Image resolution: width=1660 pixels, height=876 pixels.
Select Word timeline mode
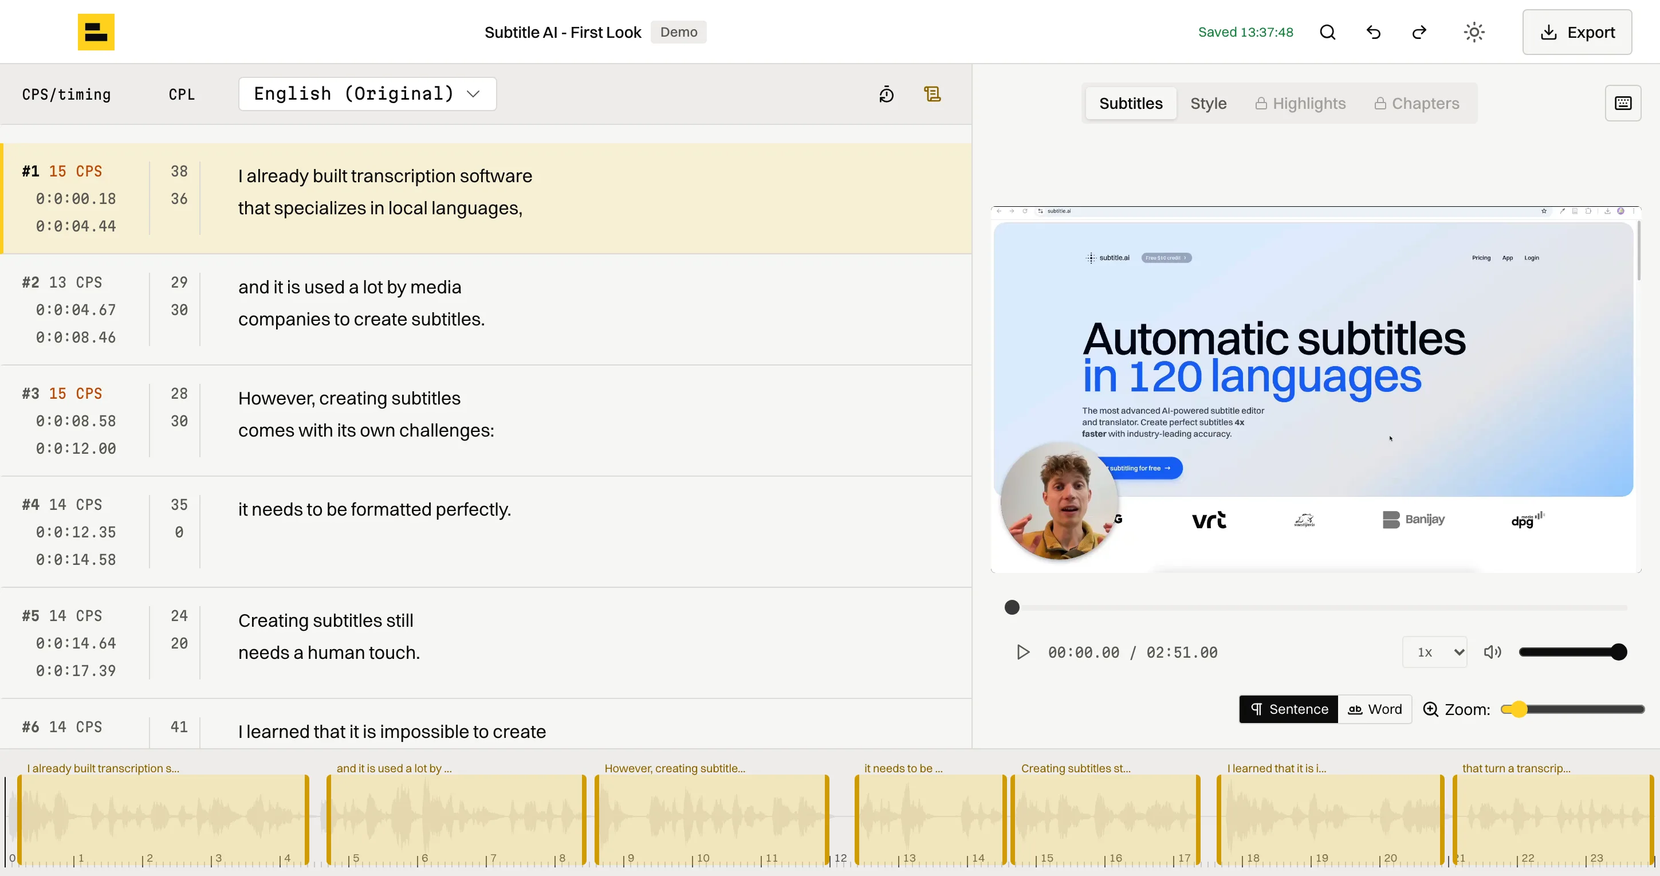[x=1375, y=709]
